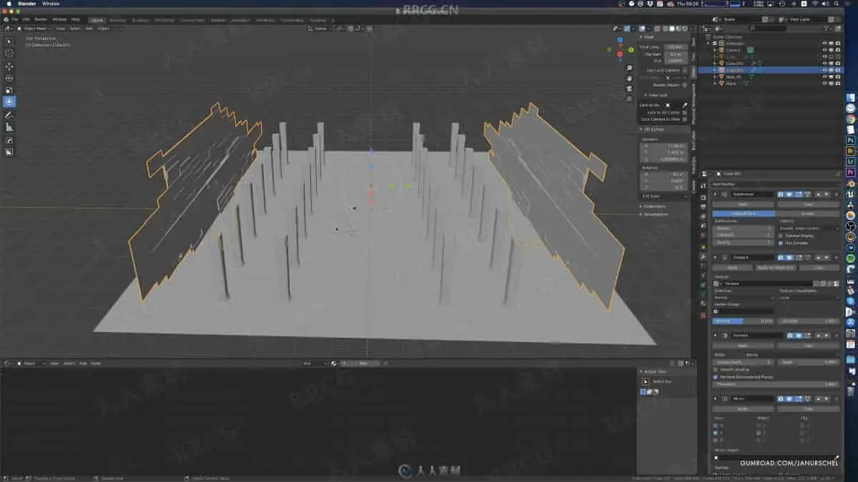Open the XYZ Euler rotation mode dropdown
This screenshot has width=858, height=482.
(664, 196)
